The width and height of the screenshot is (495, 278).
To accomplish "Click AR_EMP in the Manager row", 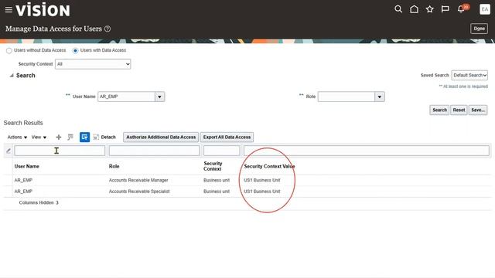I will pyautogui.click(x=23, y=180).
